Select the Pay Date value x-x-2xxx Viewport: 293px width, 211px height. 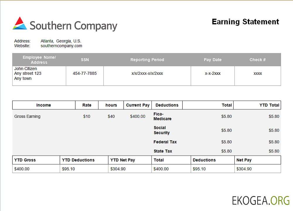click(213, 73)
